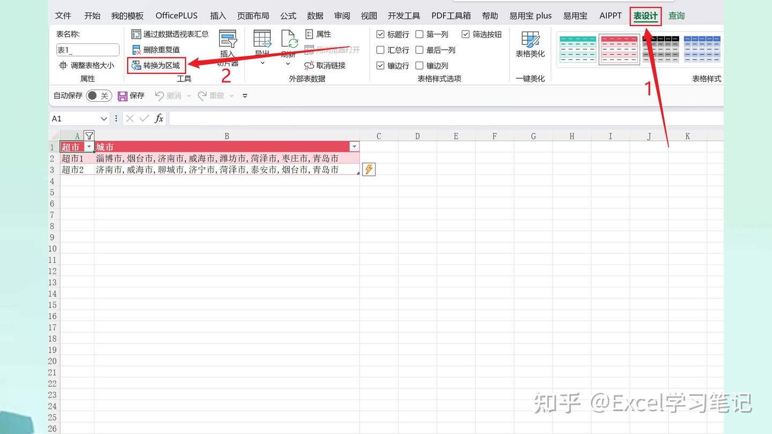Open 城市 column filter dropdown
This screenshot has width=772, height=434.
354,147
